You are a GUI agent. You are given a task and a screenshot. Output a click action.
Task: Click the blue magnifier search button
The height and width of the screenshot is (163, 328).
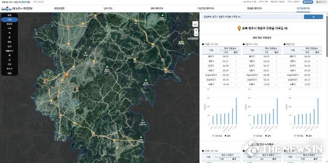pyautogui.click(x=313, y=17)
